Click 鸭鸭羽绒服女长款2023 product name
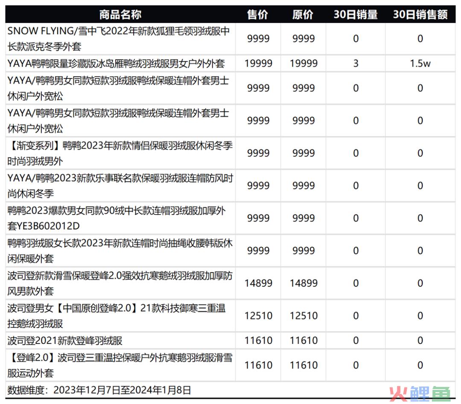461x404 pixels. [120, 251]
